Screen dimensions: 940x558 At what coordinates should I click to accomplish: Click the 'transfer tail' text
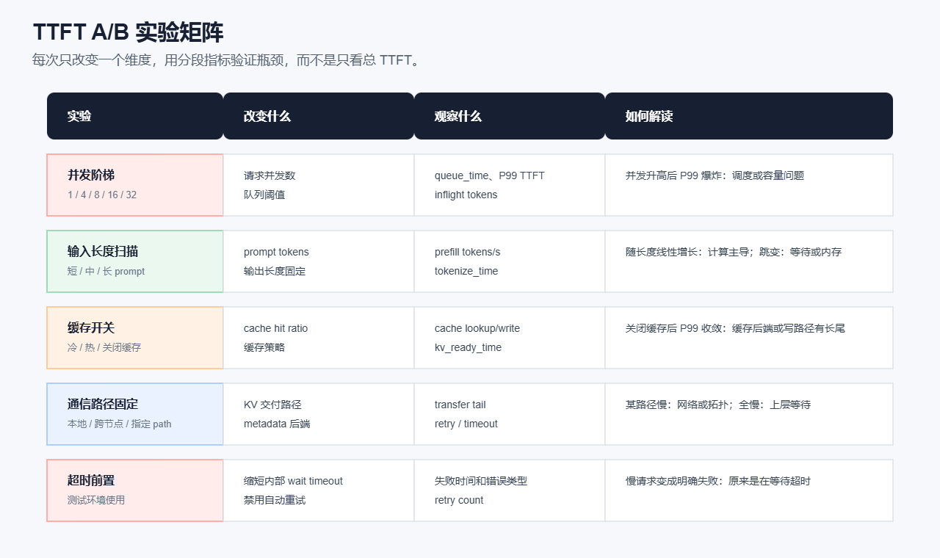460,405
